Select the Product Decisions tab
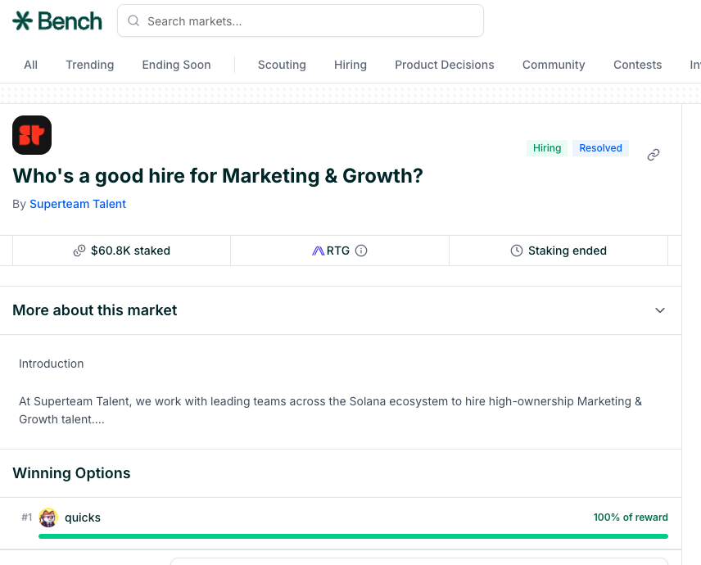The height and width of the screenshot is (565, 701). (445, 65)
